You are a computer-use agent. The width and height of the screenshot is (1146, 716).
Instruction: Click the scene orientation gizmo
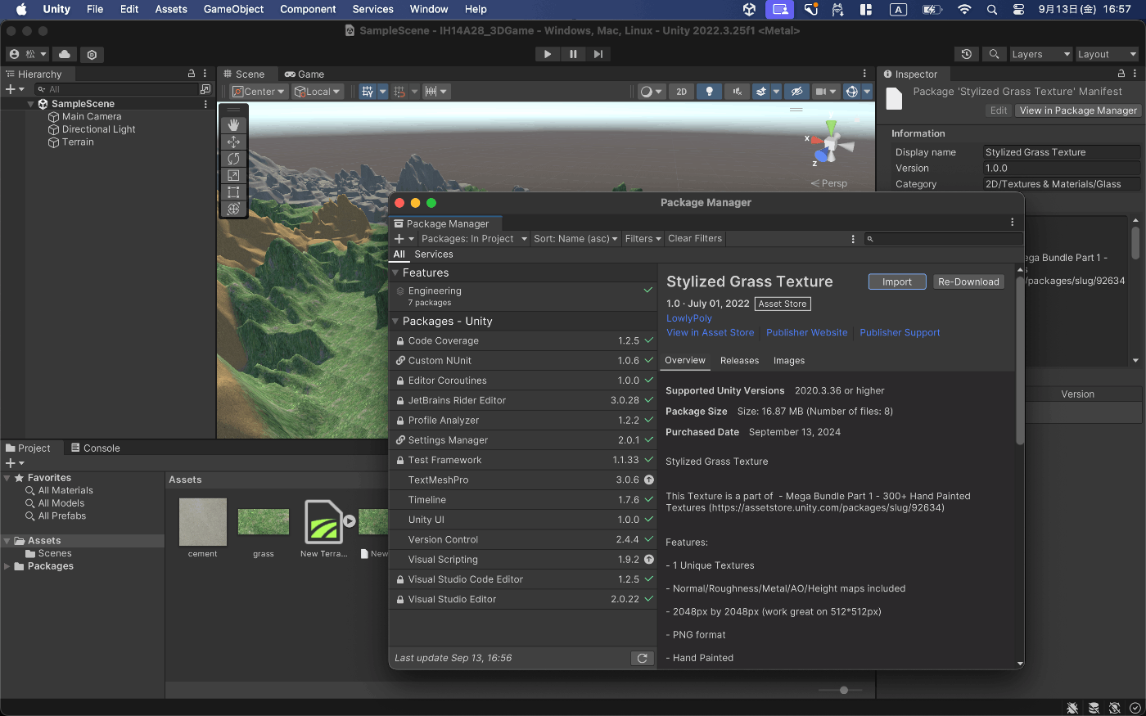click(831, 146)
